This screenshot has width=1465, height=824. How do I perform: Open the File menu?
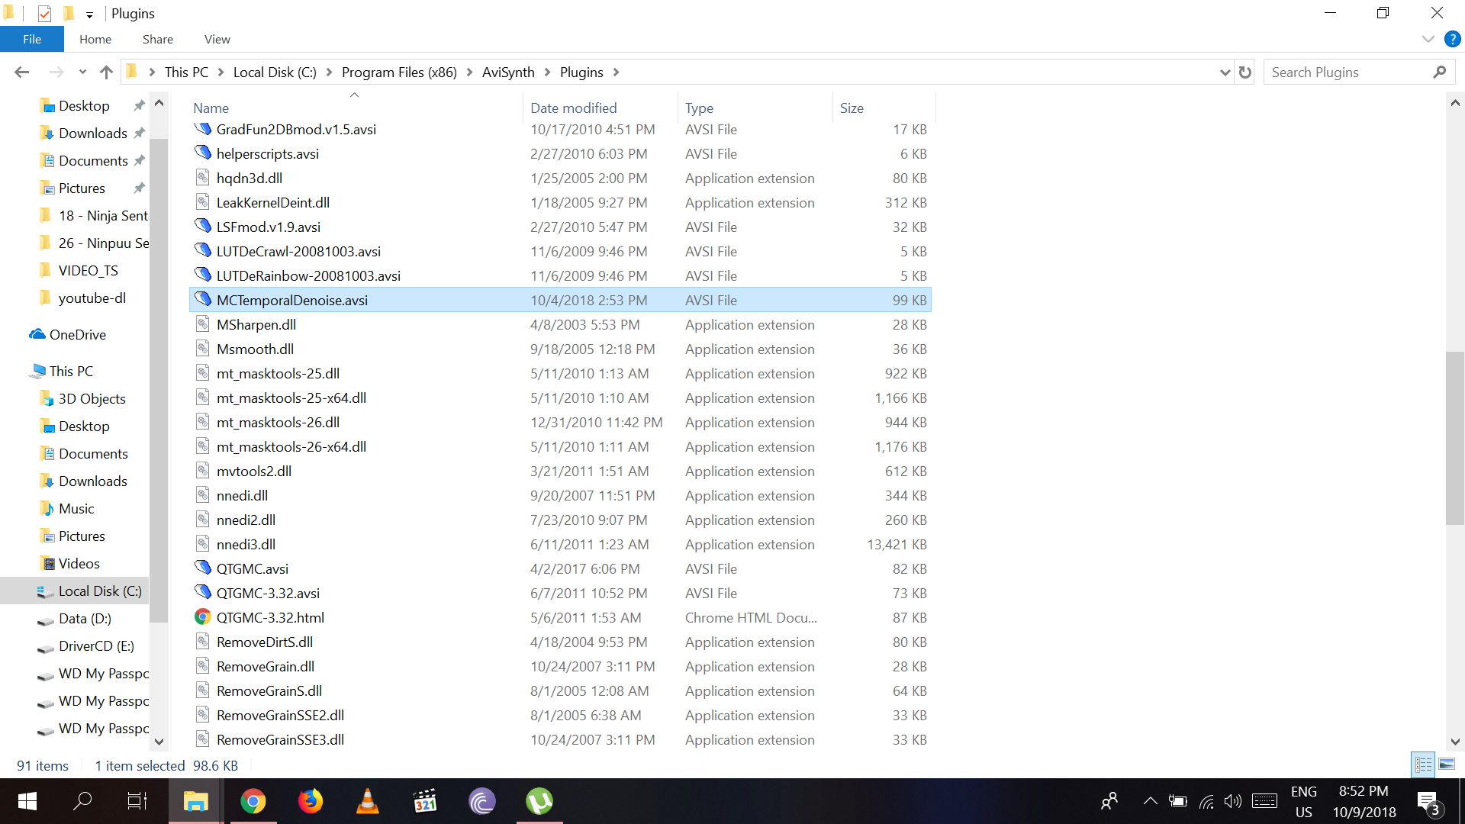point(32,39)
